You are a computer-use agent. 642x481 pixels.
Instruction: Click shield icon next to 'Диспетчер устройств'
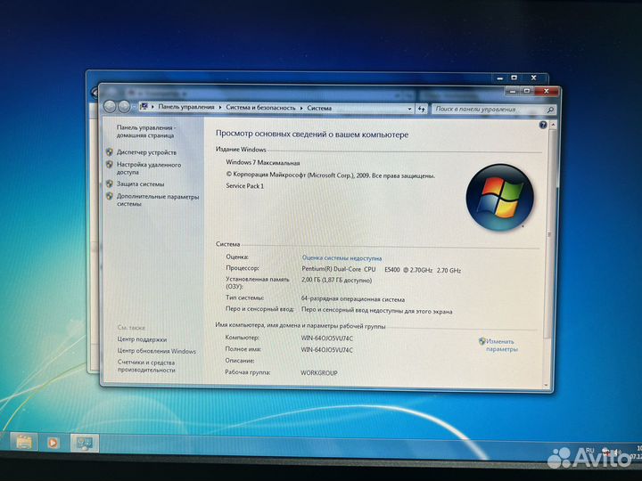[110, 151]
